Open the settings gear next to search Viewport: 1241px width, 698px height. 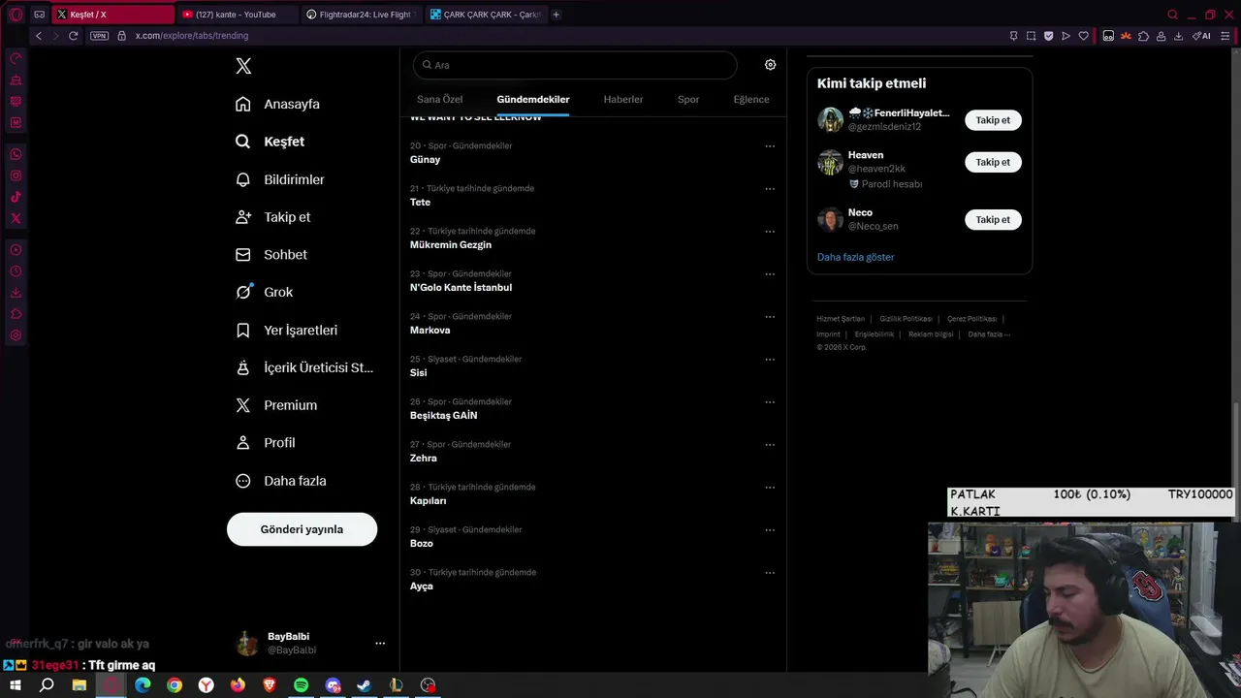click(x=770, y=65)
